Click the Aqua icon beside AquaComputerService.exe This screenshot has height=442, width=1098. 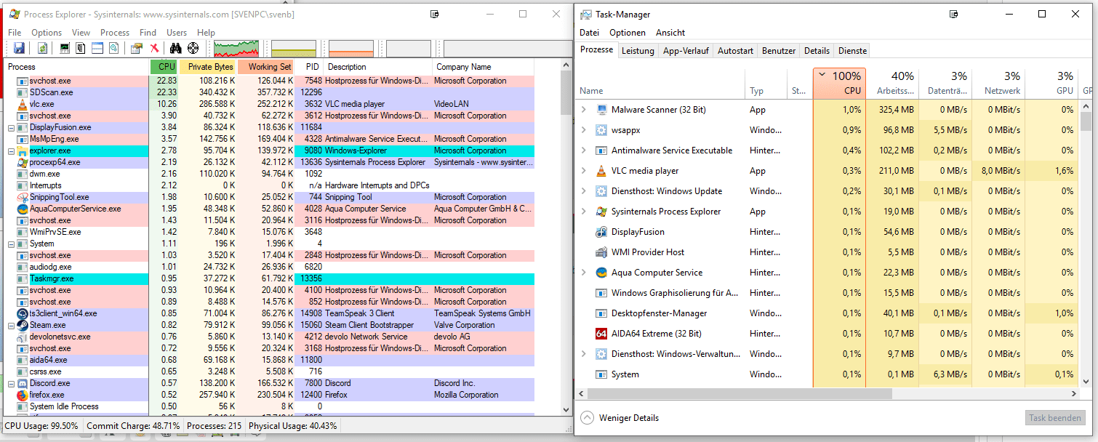pyautogui.click(x=23, y=209)
